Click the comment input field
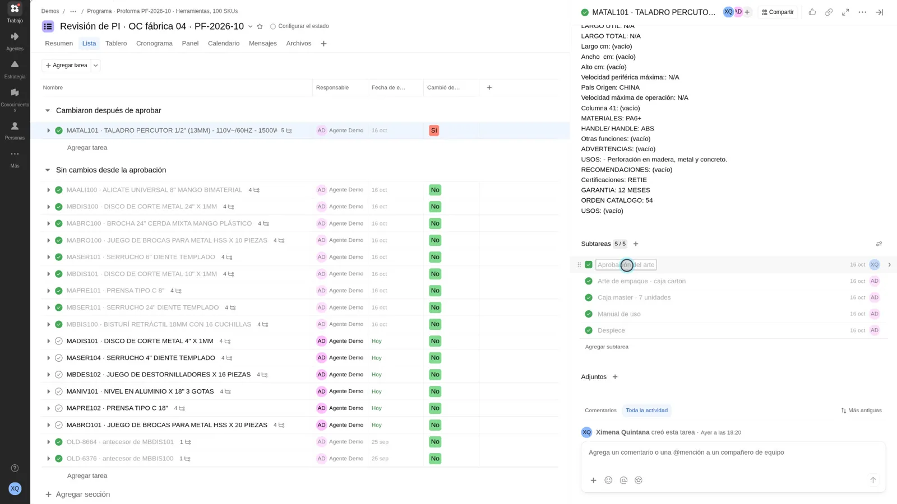 [x=733, y=452]
